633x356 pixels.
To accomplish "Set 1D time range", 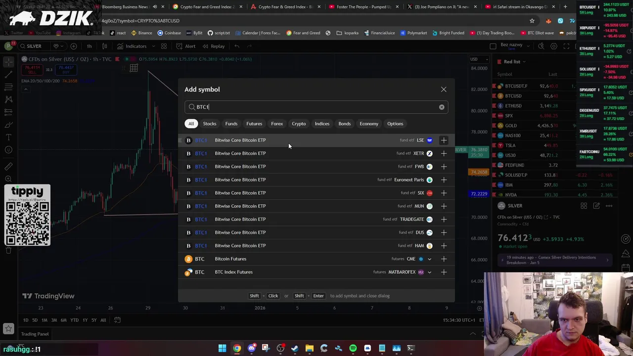I will click(x=25, y=320).
